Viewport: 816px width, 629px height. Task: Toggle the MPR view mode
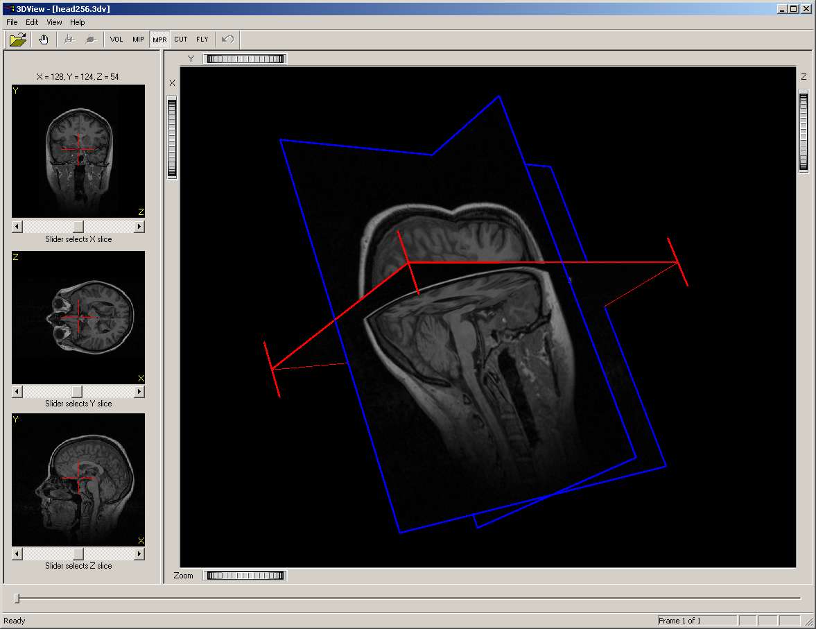[x=159, y=40]
